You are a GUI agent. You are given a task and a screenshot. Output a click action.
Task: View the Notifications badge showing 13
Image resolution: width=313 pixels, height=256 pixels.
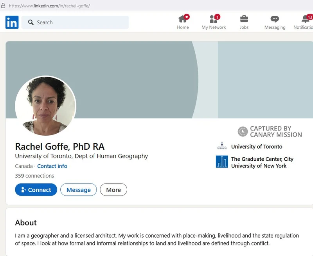(309, 16)
